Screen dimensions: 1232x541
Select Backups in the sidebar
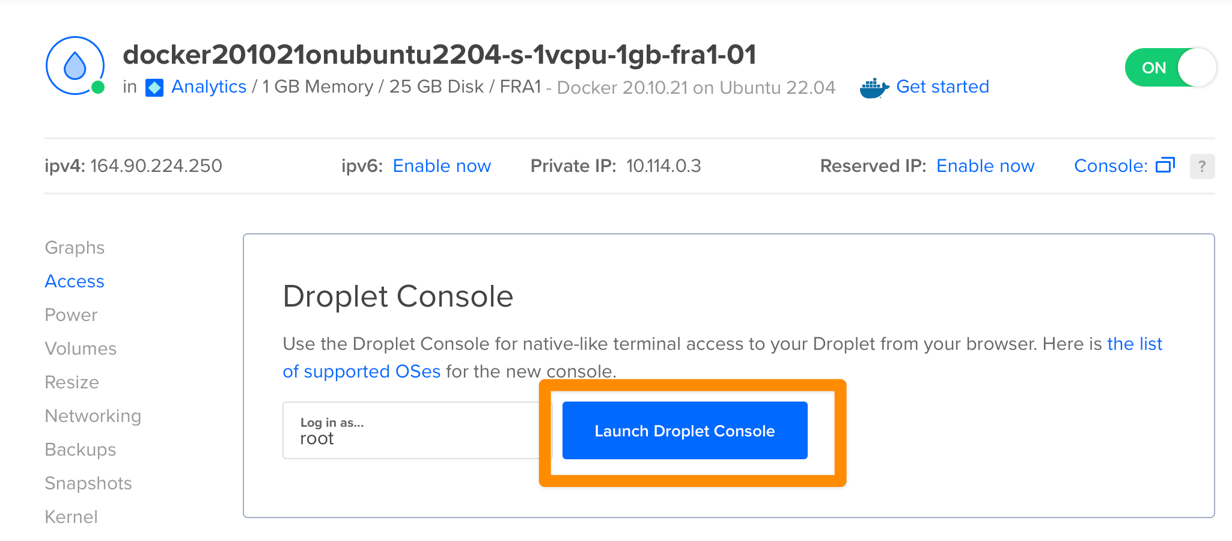click(81, 450)
